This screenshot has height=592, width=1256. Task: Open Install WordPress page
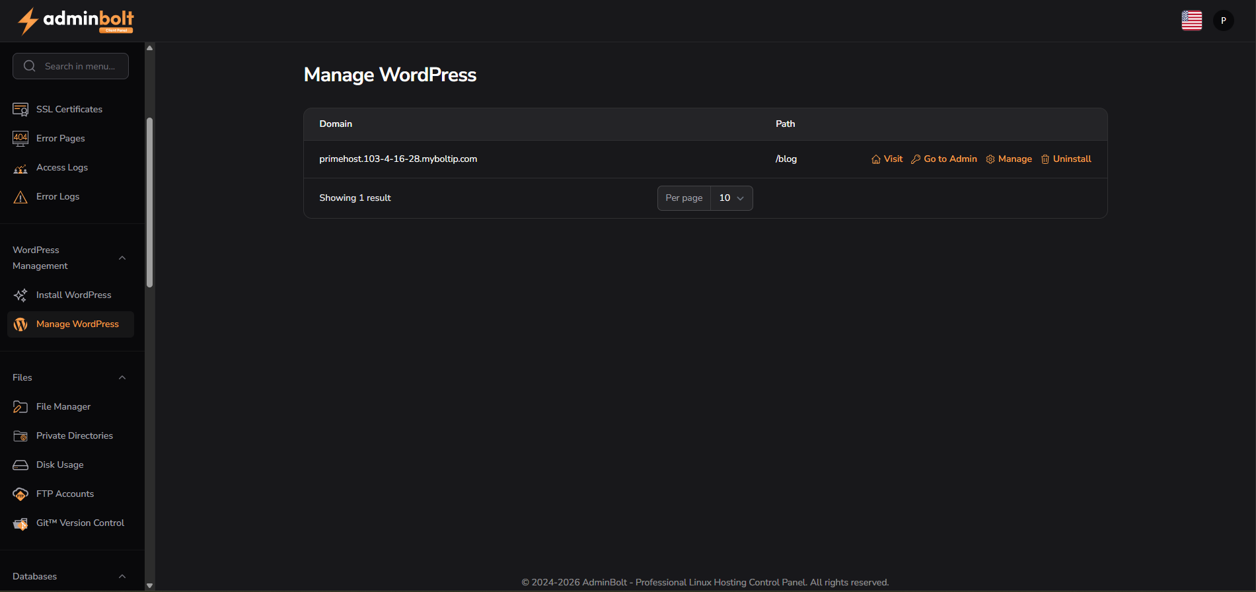(71, 295)
